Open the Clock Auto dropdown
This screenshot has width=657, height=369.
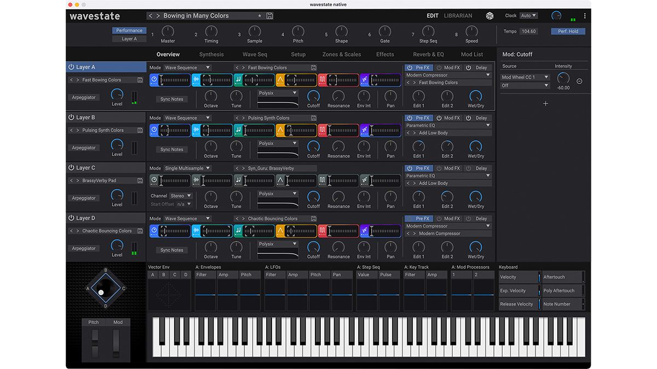(x=528, y=16)
